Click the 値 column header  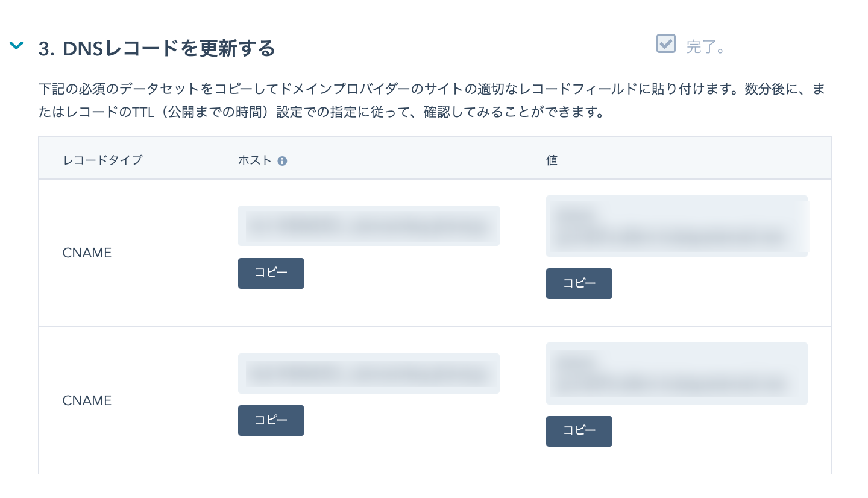click(552, 160)
